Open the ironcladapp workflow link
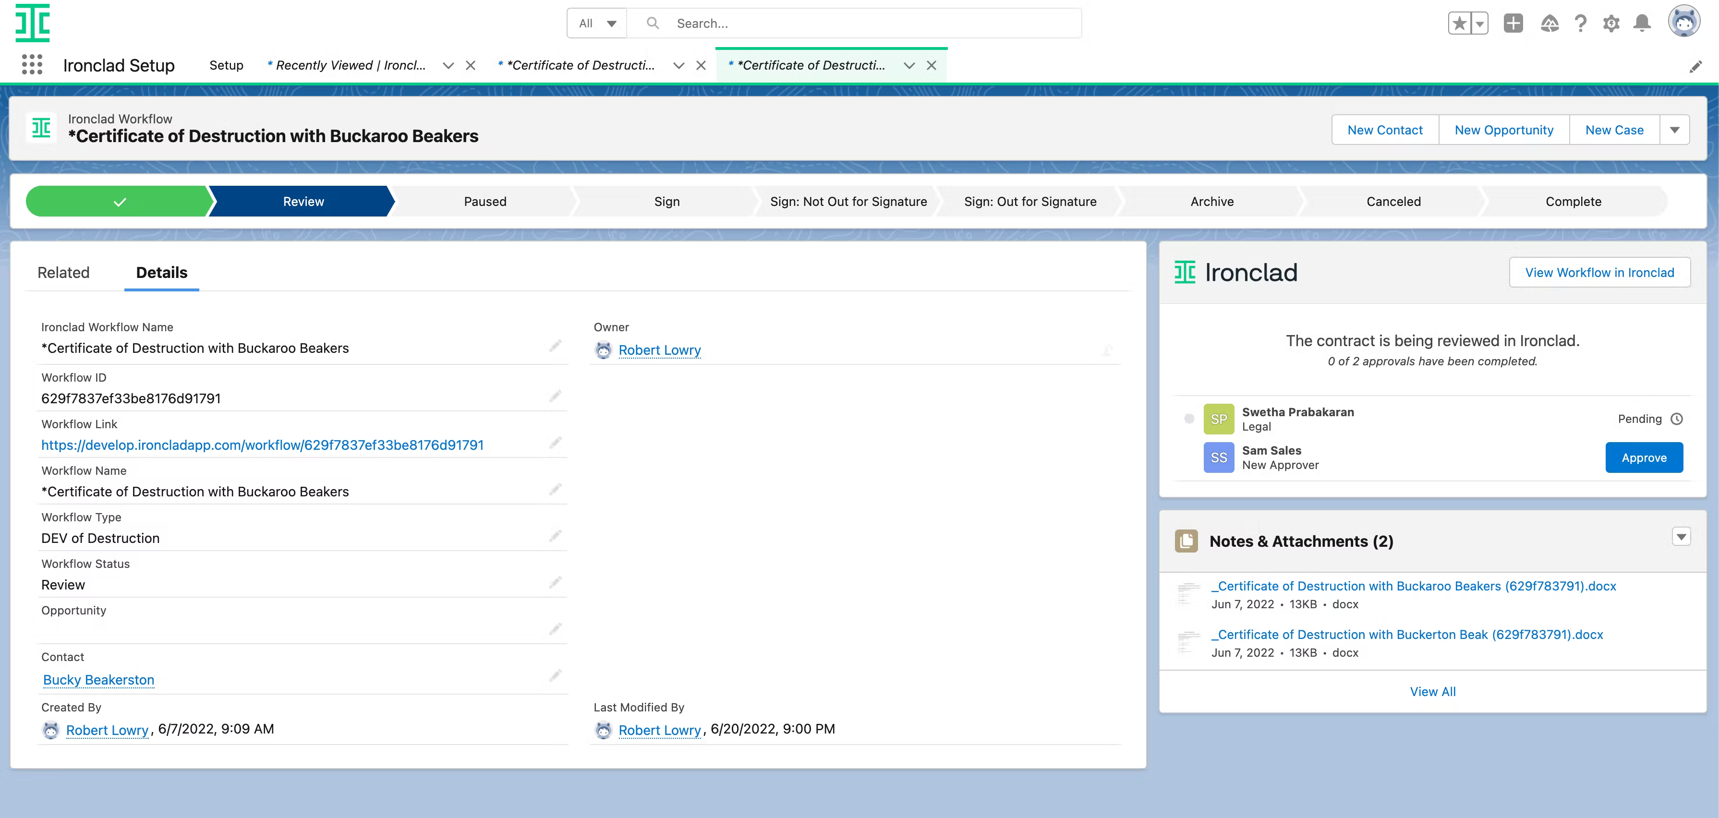Viewport: 1719px width, 818px height. [262, 445]
